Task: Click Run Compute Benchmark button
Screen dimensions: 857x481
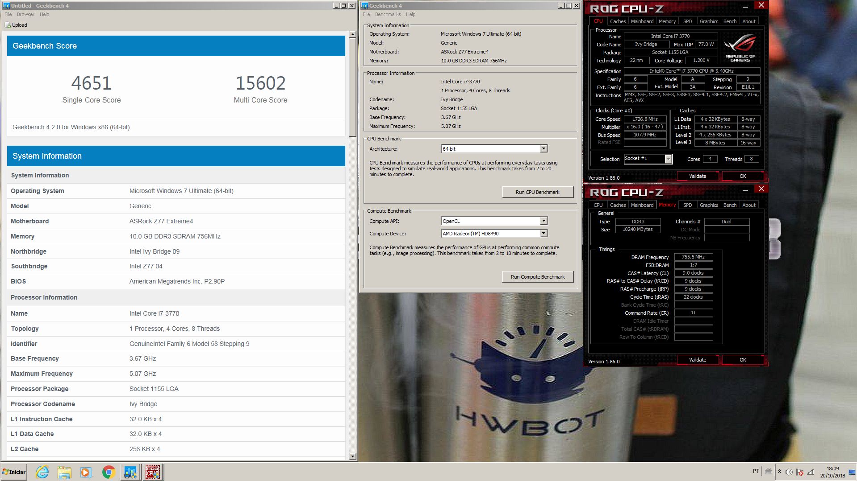Action: [538, 277]
